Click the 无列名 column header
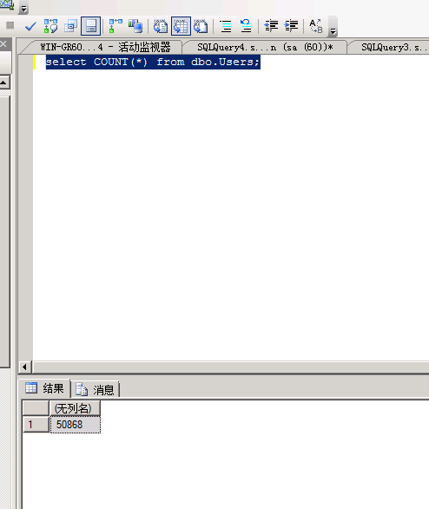429x509 pixels. [x=75, y=408]
